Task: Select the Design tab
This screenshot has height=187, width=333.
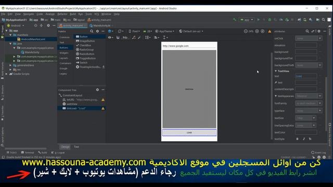Action: (65, 146)
